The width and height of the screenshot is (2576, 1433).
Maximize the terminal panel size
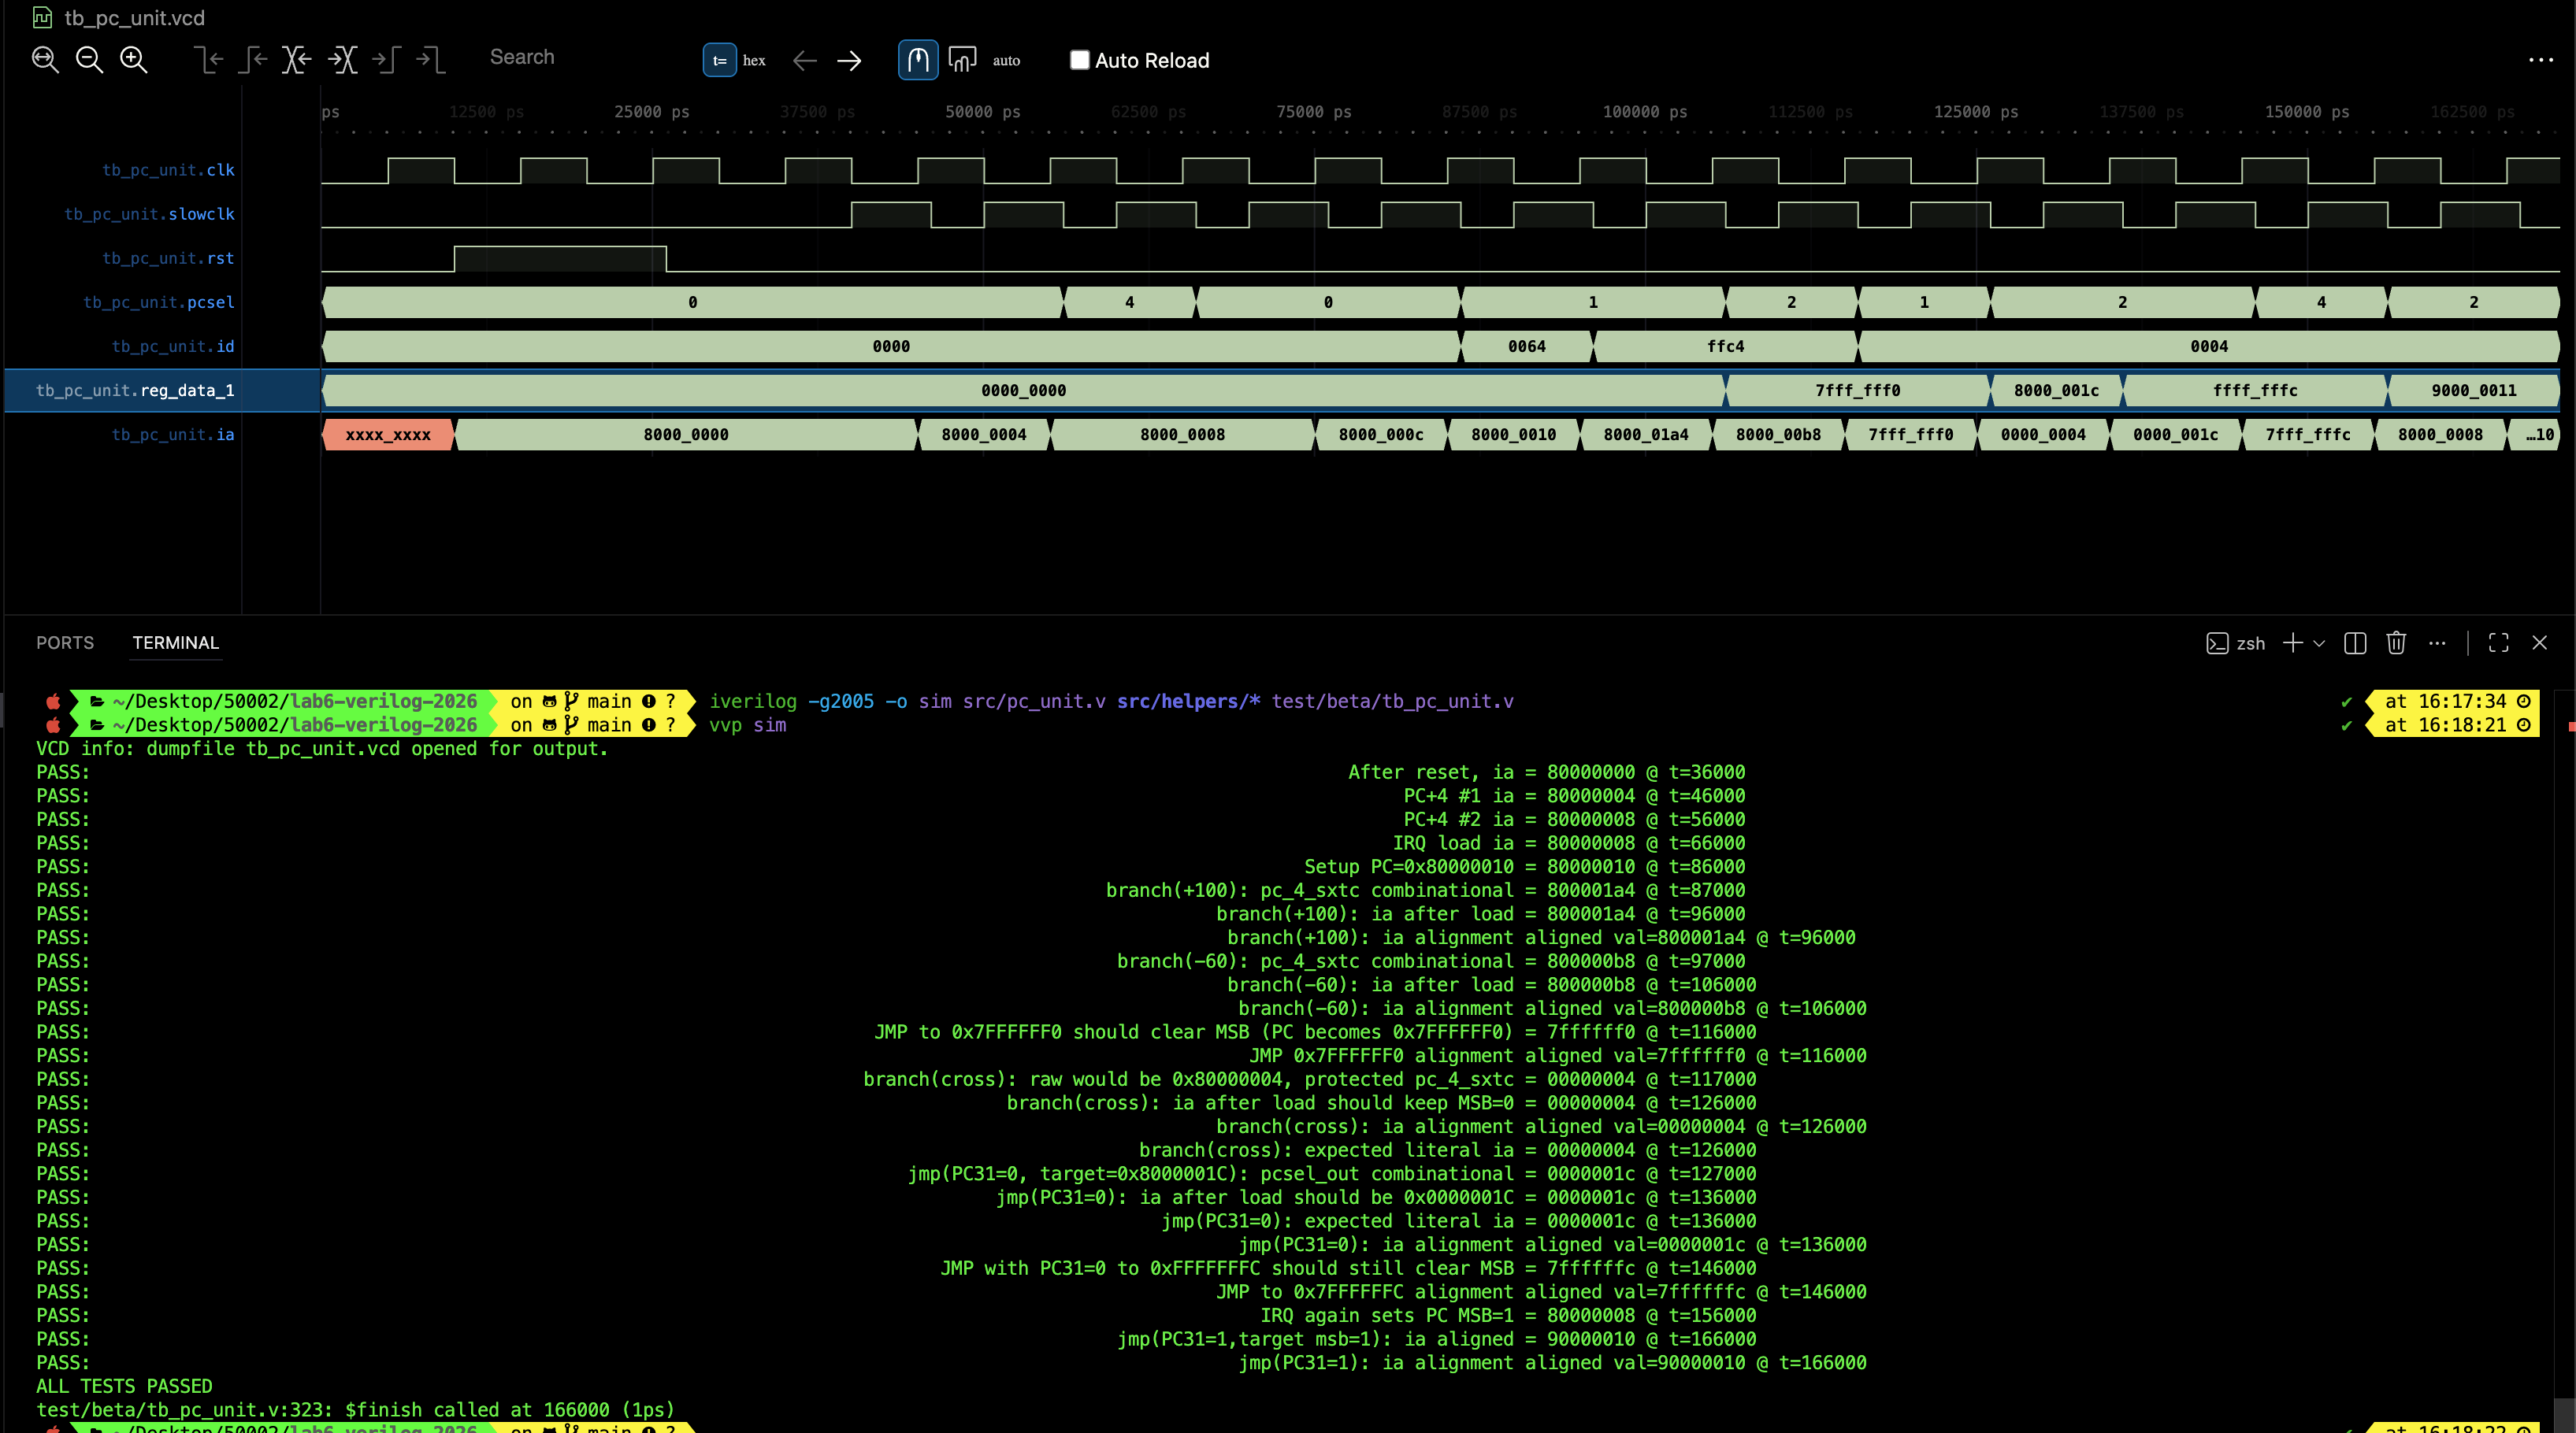point(2498,642)
